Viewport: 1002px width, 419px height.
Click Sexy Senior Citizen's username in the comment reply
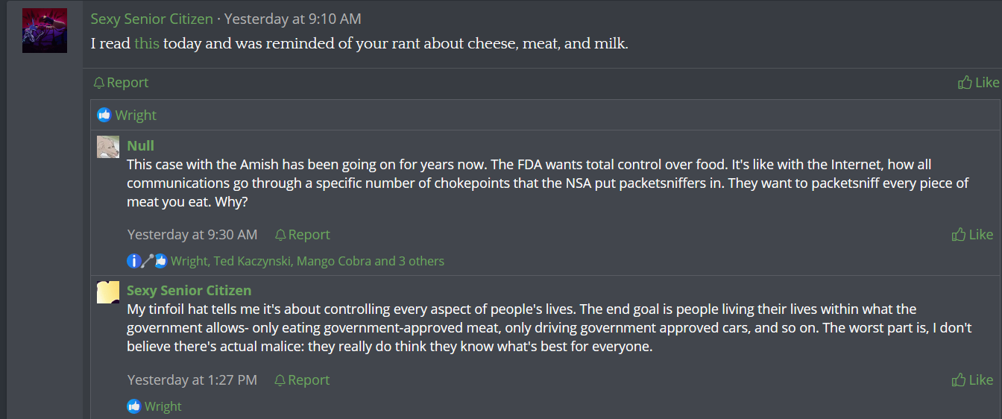pos(189,290)
